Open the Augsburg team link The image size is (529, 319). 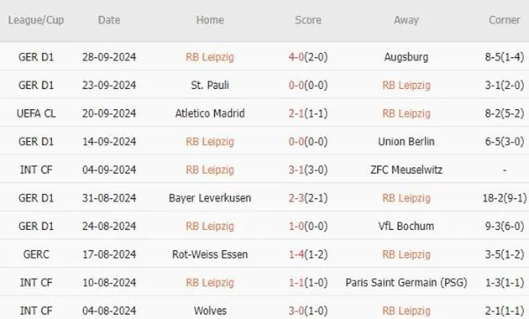click(406, 57)
